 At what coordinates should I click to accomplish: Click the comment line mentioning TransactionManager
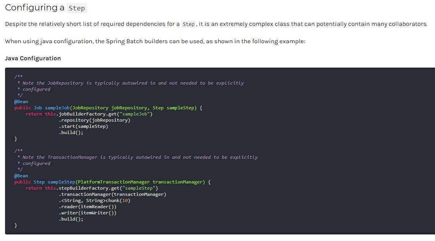137,157
